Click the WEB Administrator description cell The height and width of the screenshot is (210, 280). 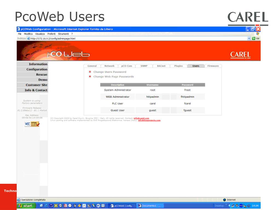[x=118, y=97]
